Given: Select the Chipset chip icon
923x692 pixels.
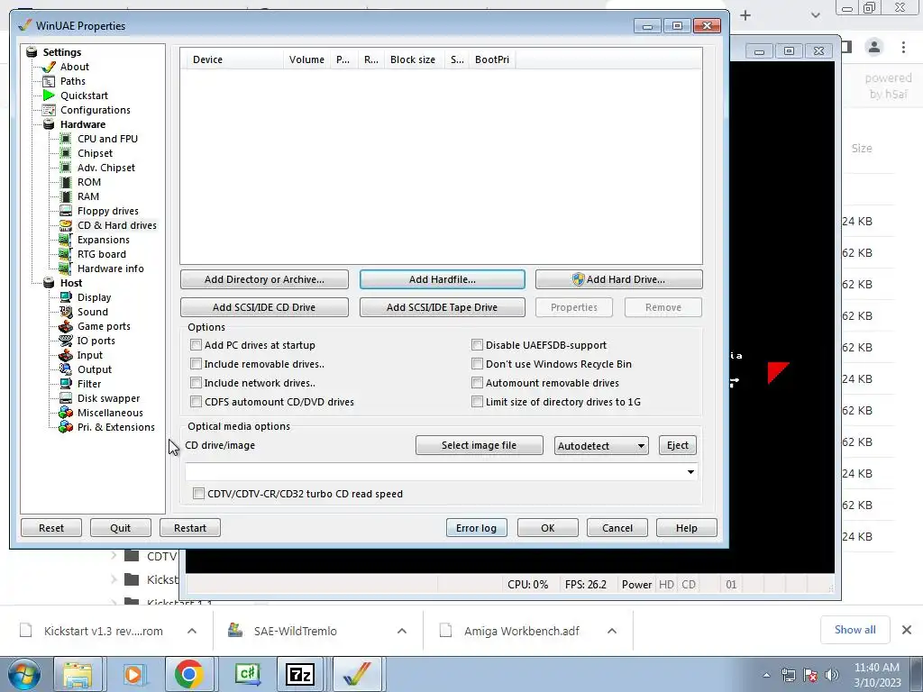Looking at the screenshot, I should click(x=66, y=153).
